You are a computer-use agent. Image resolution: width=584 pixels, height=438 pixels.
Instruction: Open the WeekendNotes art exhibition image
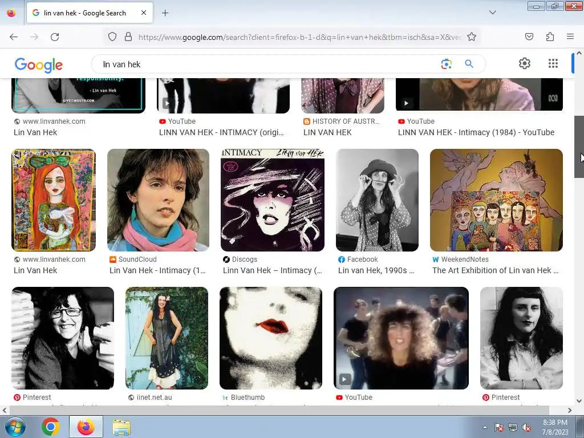click(x=496, y=200)
